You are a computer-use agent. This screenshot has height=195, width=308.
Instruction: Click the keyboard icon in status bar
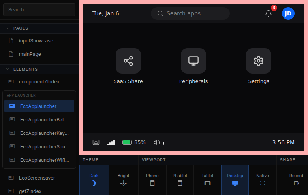coord(96,142)
